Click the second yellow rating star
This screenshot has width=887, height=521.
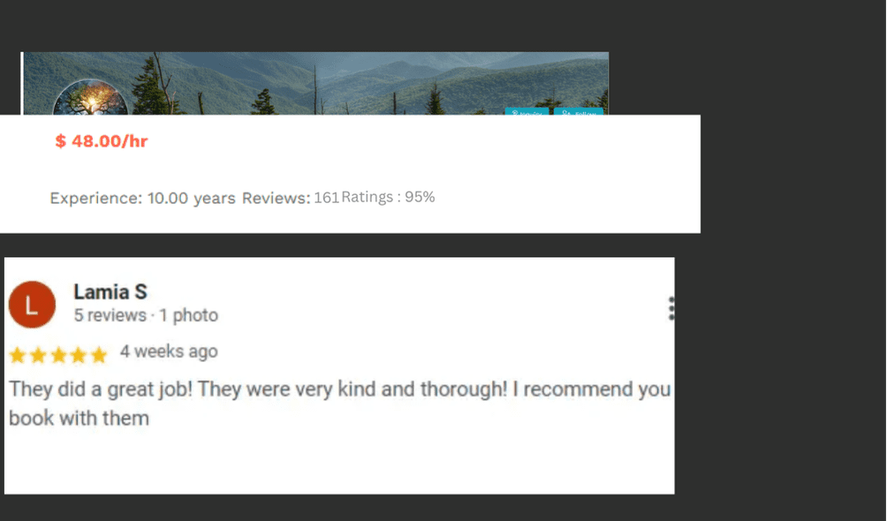(39, 355)
